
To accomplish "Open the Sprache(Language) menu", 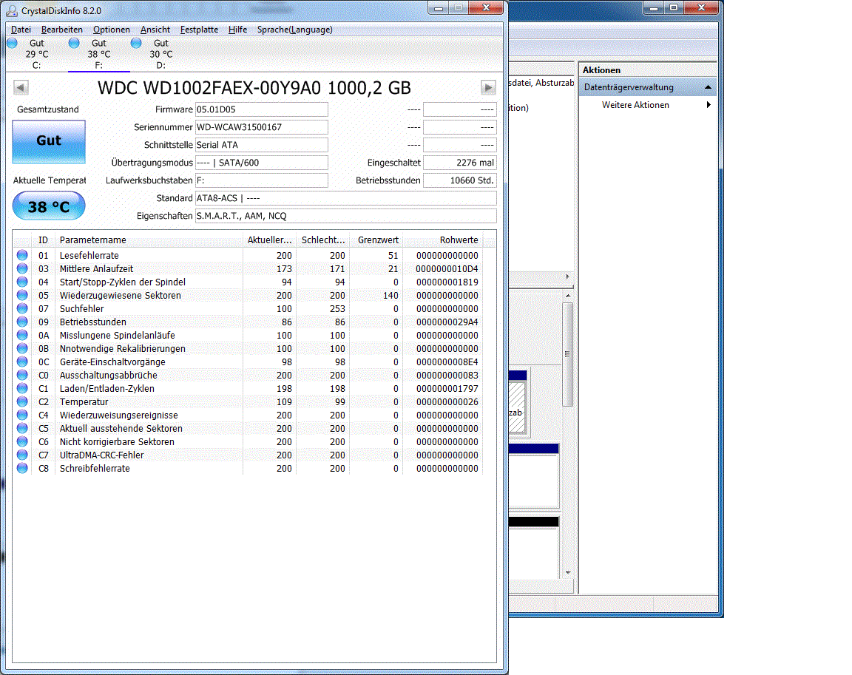I will [295, 30].
